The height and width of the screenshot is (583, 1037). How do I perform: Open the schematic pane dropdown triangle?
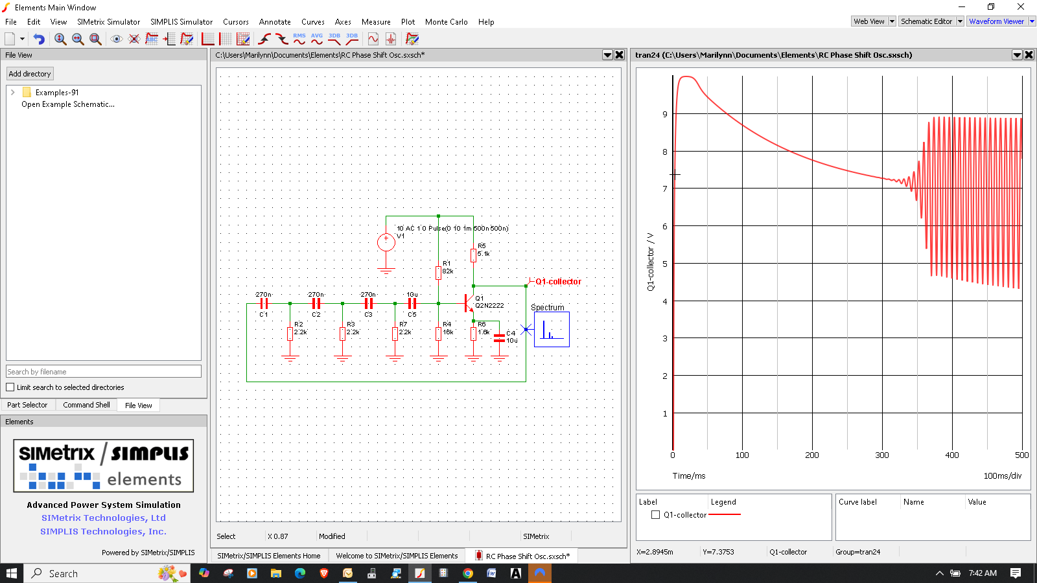(608, 55)
